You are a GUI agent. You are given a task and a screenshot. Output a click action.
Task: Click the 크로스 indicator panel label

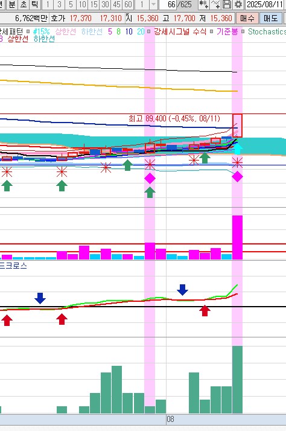pos(13,266)
